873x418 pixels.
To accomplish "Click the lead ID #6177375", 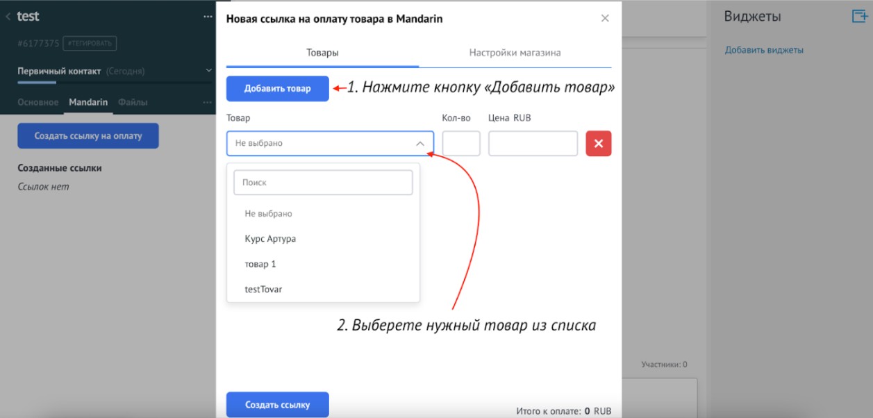I will [38, 44].
